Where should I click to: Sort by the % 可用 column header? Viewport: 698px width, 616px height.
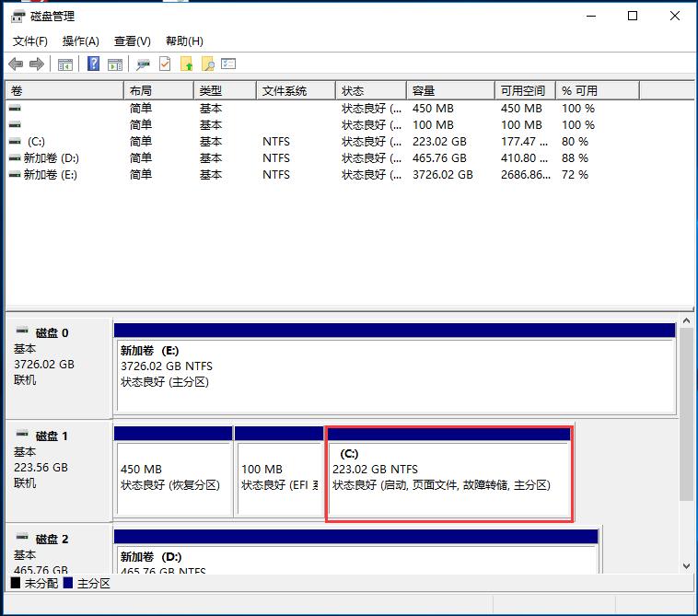pos(598,91)
